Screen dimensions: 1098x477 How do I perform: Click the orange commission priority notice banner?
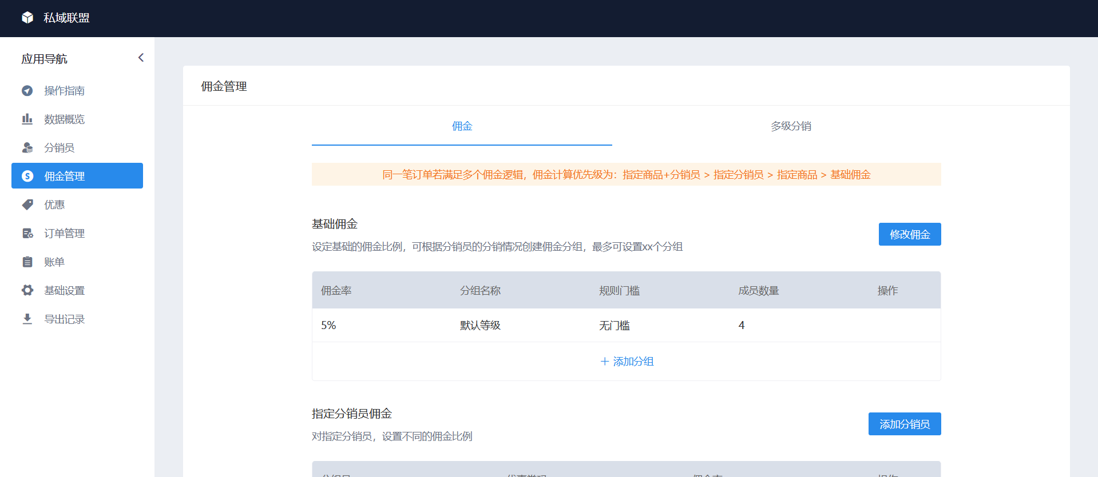pyautogui.click(x=627, y=174)
